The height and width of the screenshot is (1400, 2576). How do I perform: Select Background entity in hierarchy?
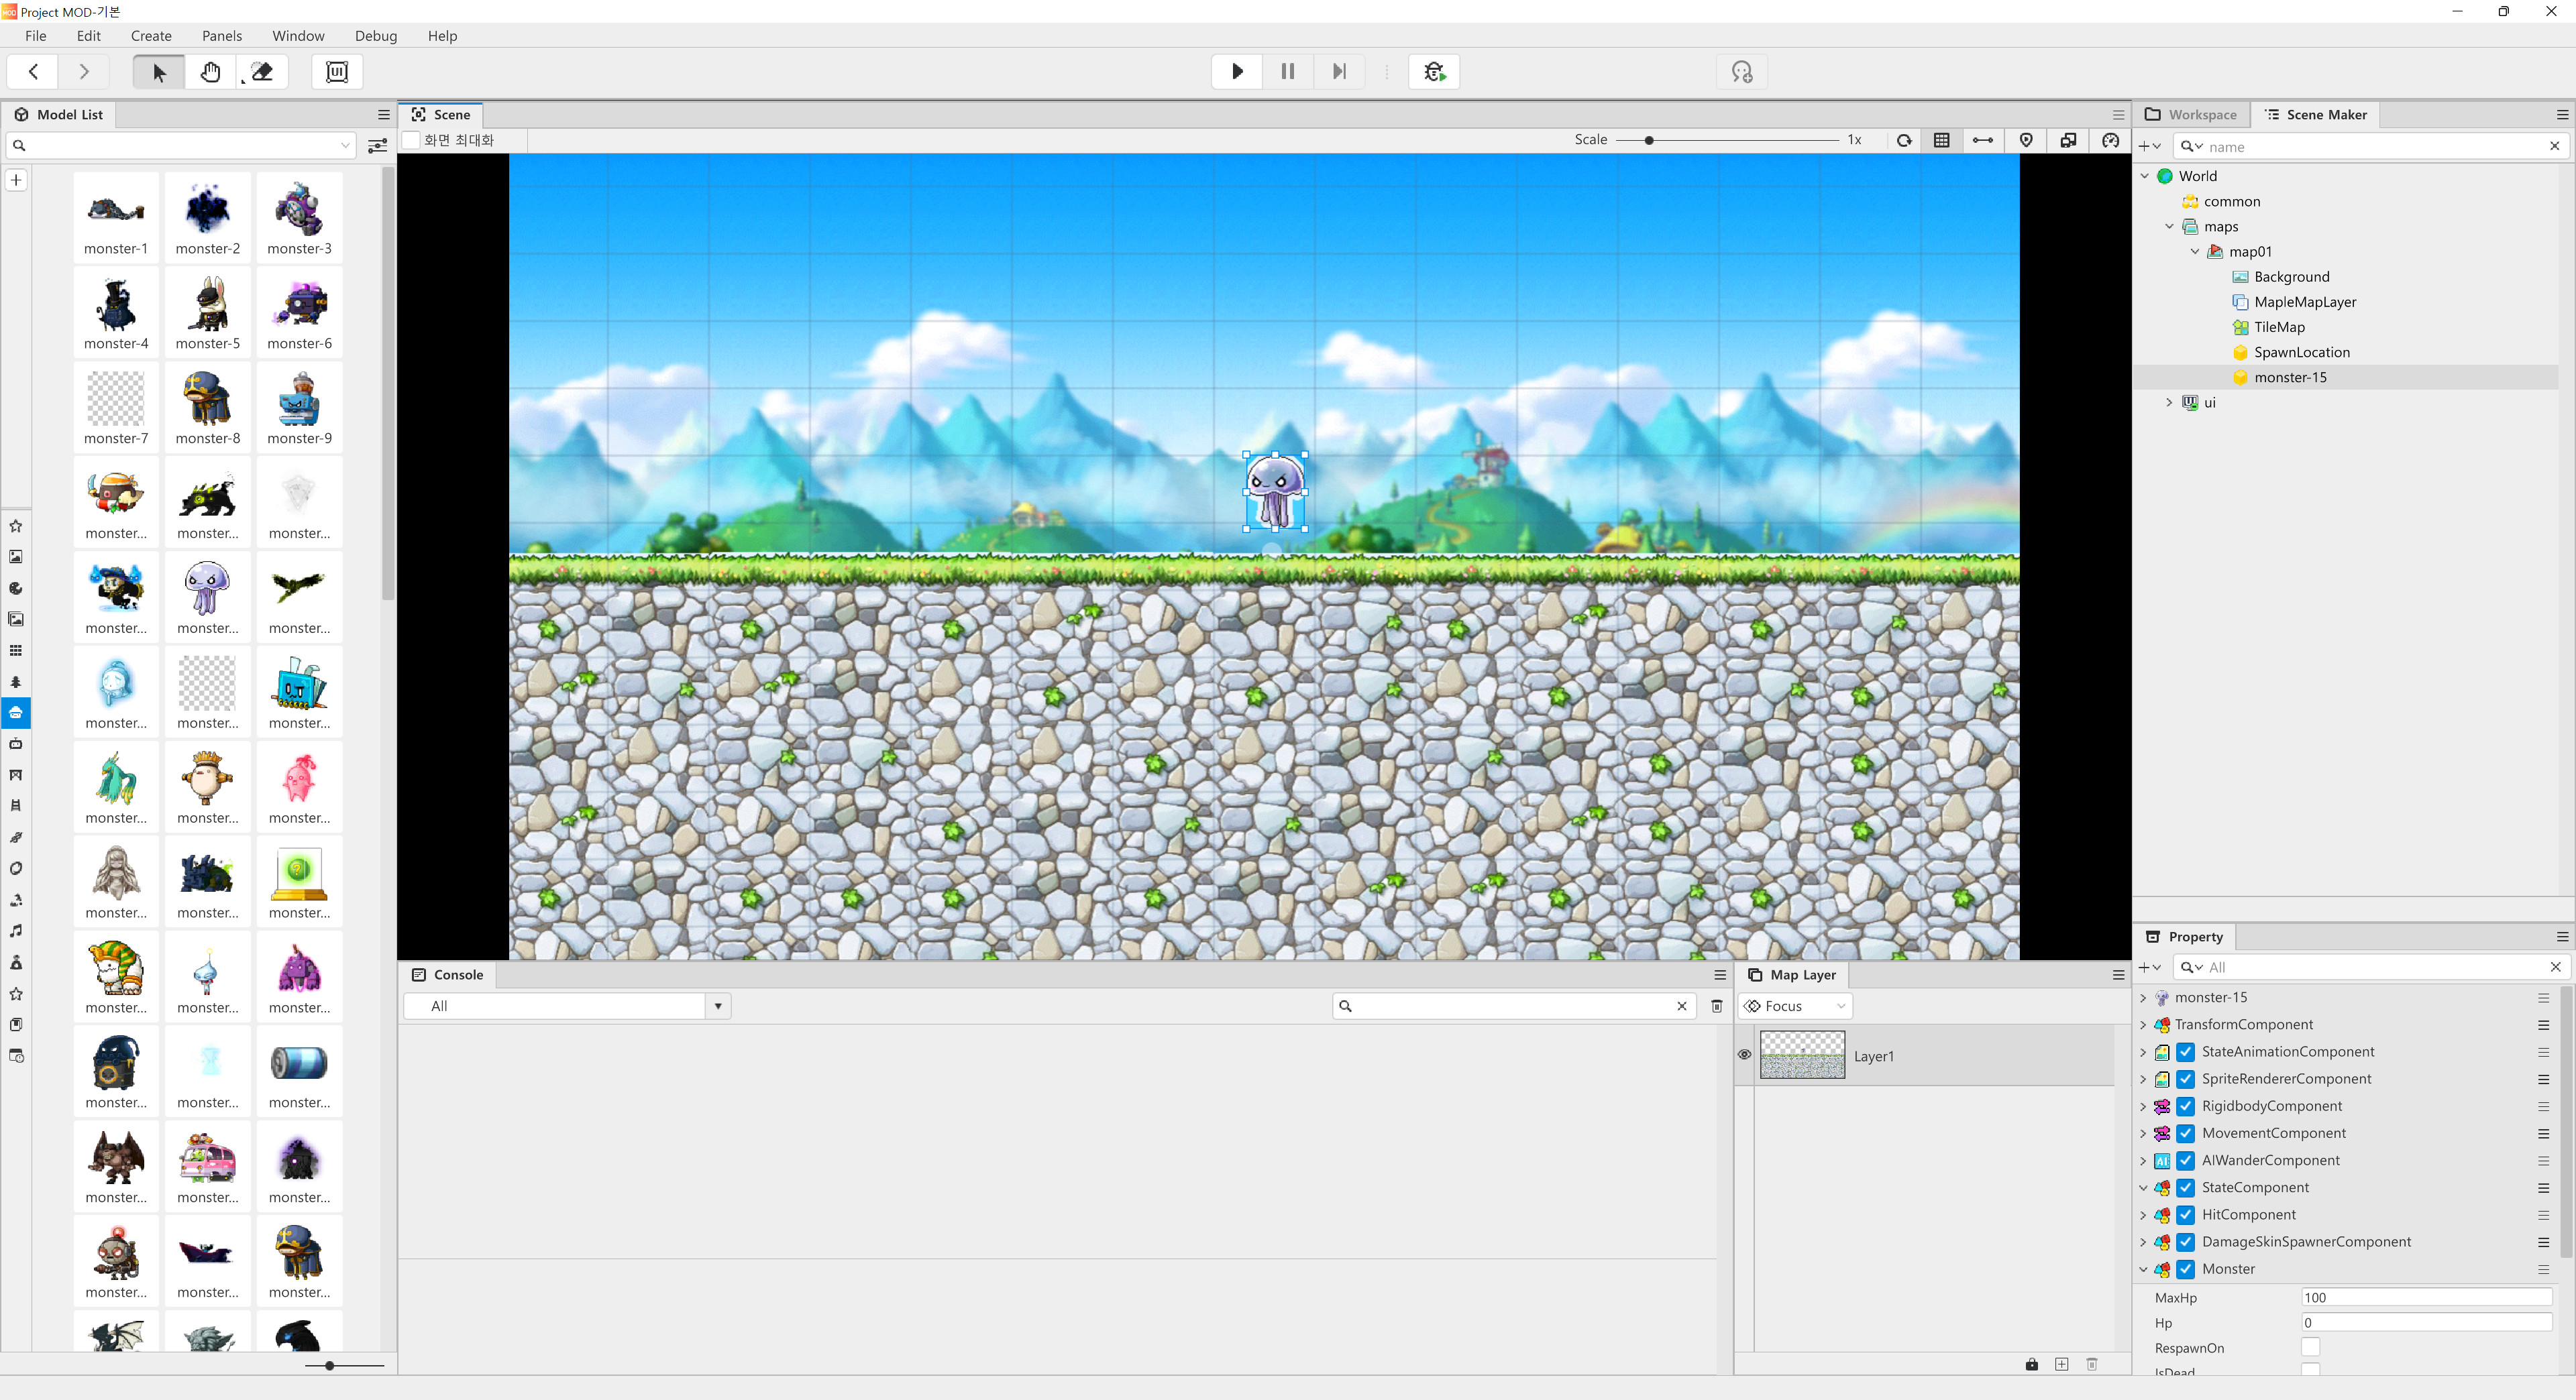(x=2291, y=277)
